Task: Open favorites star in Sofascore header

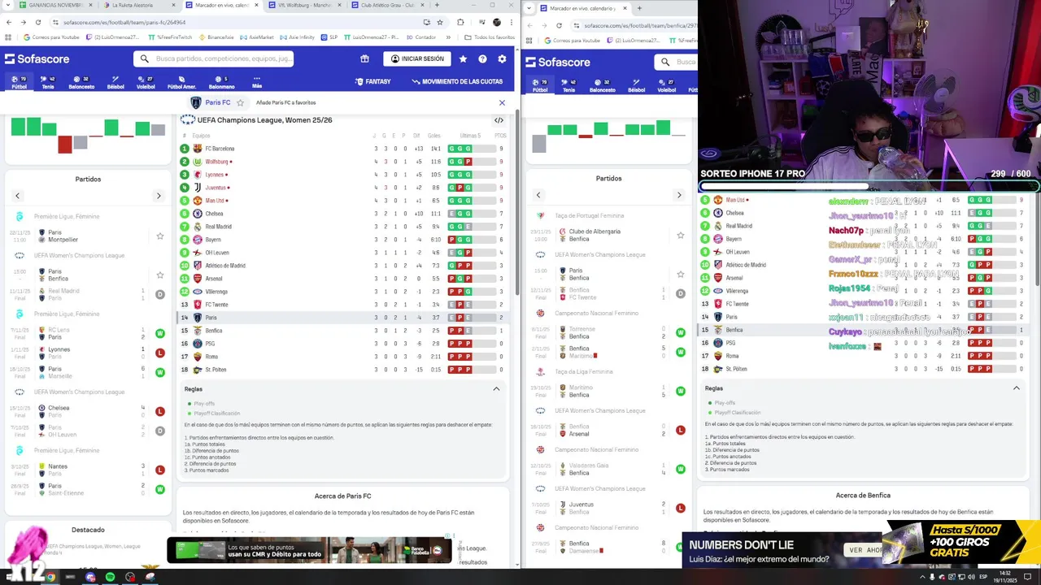Action: [x=463, y=58]
